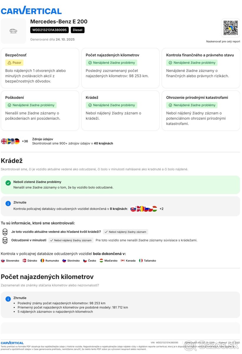Image resolution: width=242 pixels, height=354 pixels.
Task: Click the Diesel fuel badge
Action: click(78, 30)
